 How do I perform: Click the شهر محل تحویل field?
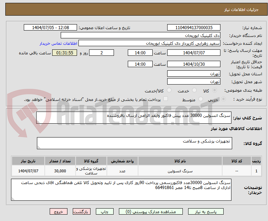(x=194, y=82)
